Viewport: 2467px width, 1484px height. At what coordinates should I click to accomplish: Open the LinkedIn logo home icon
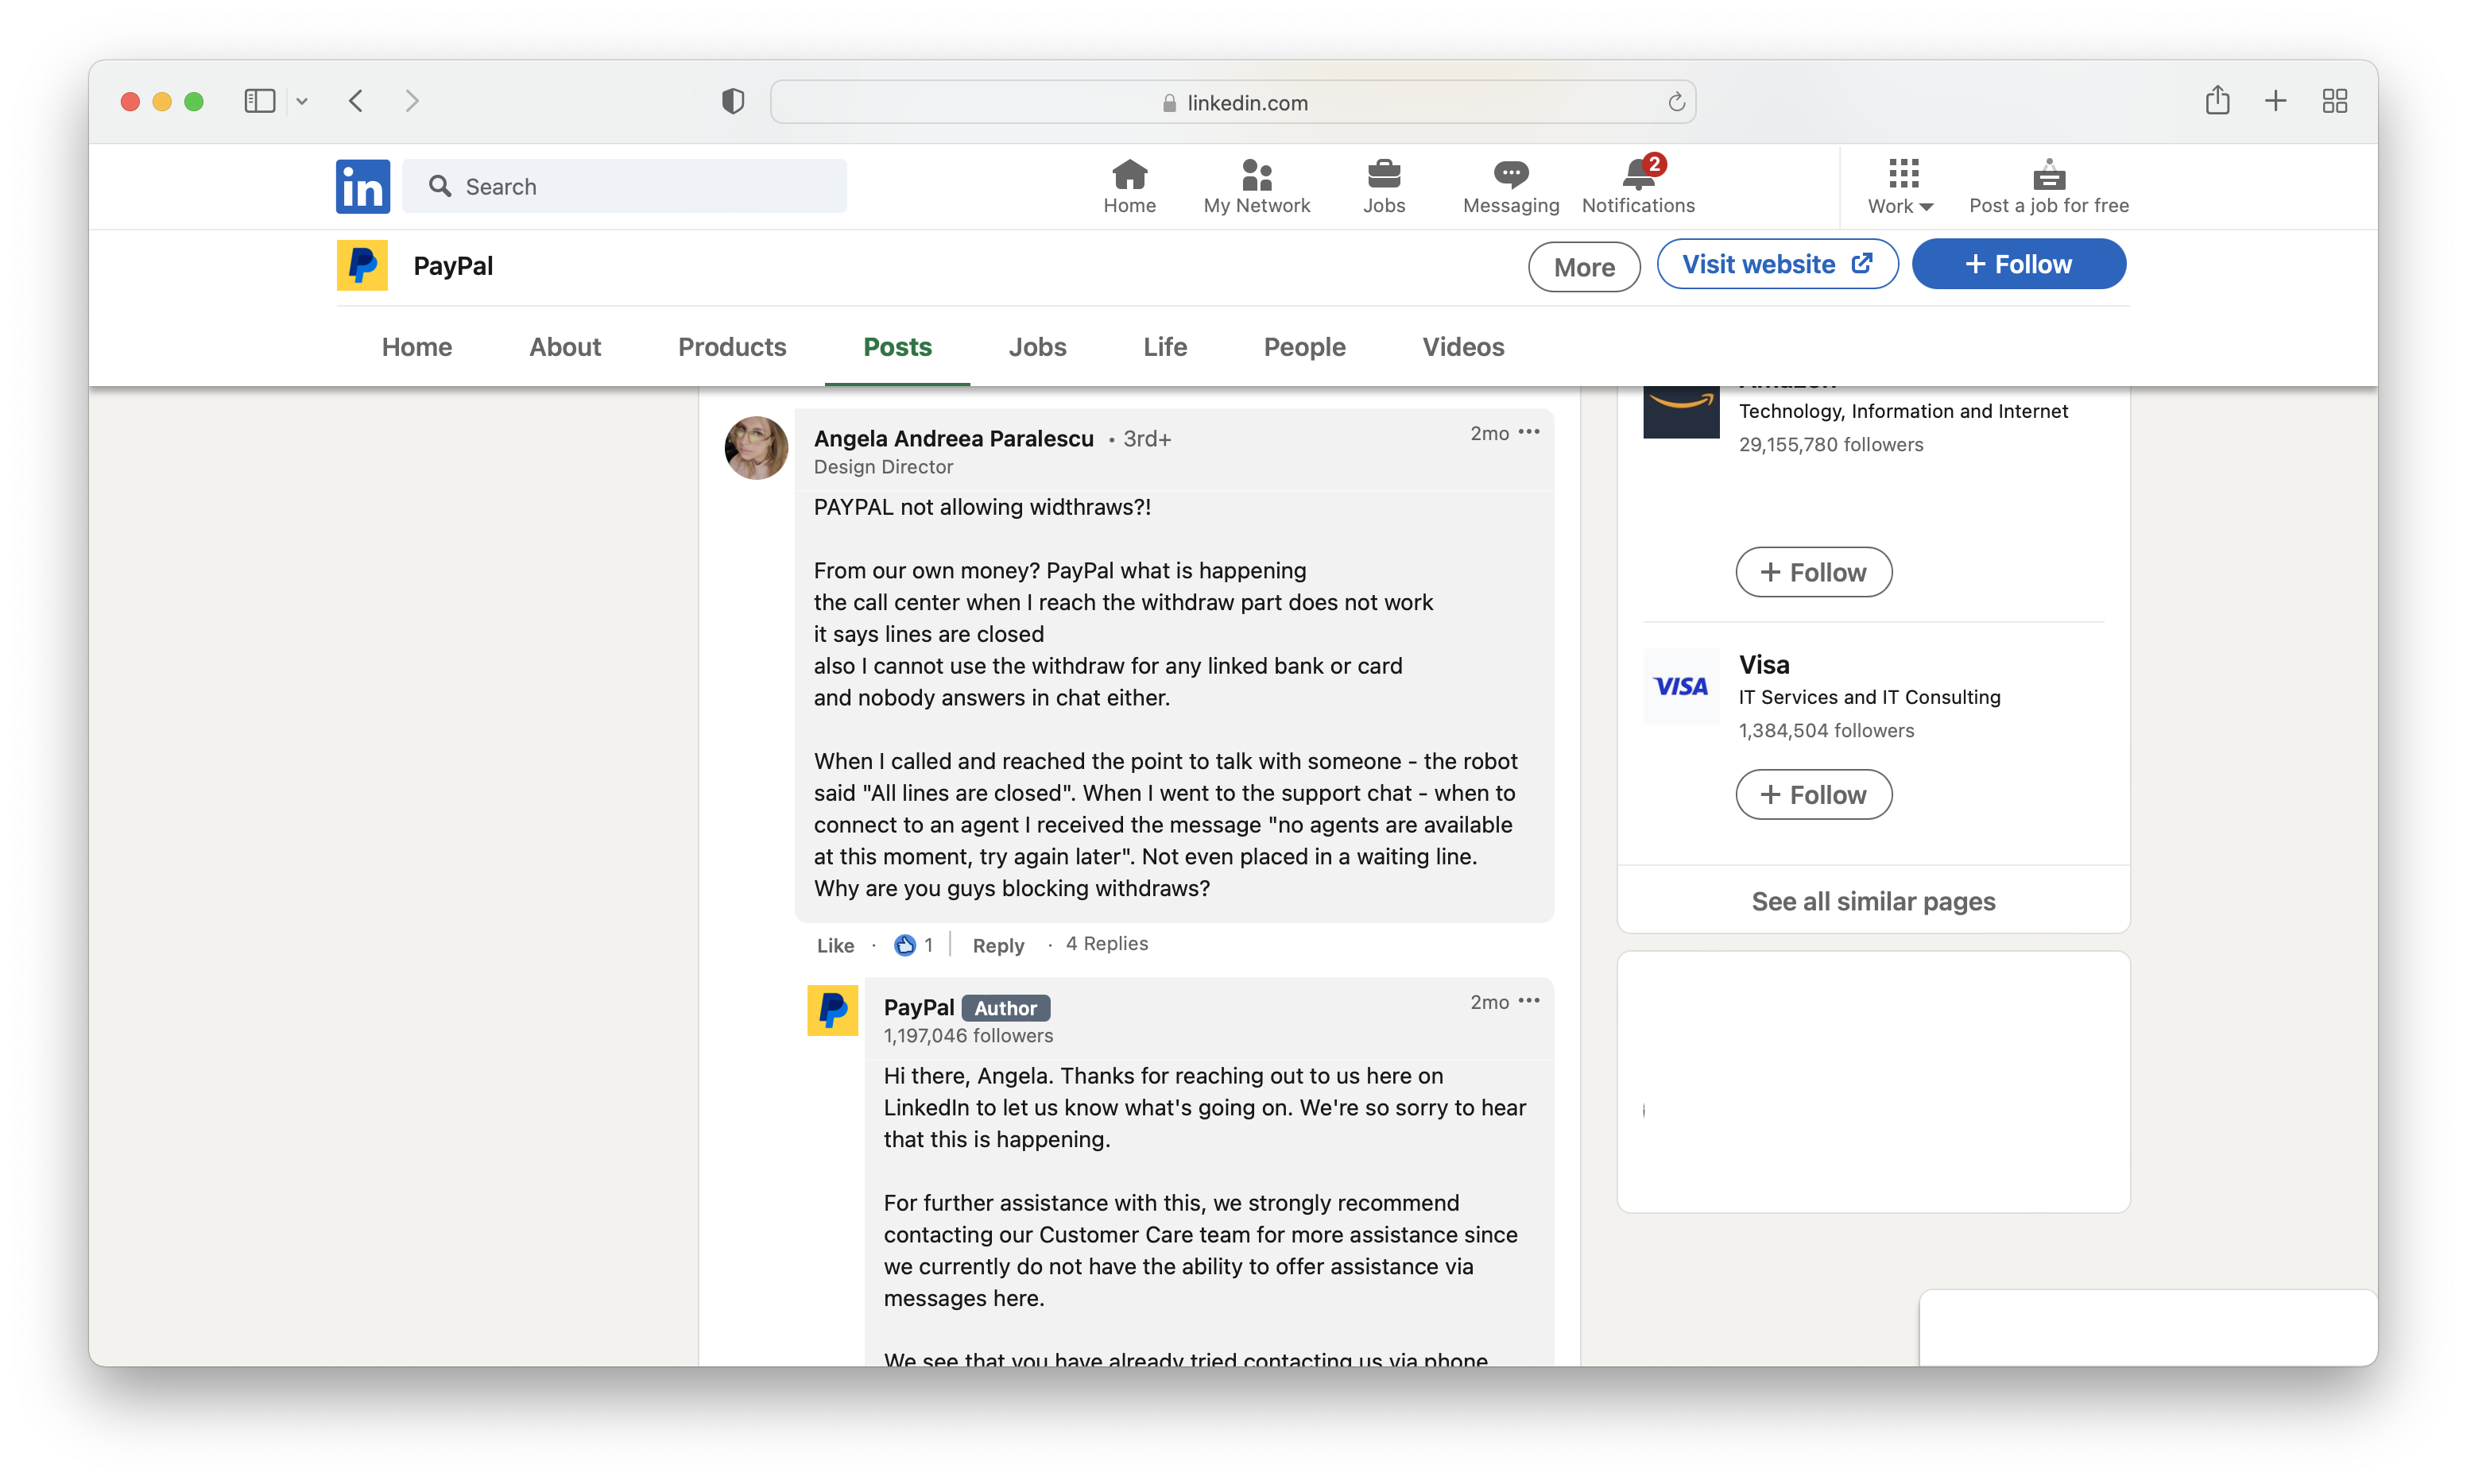click(362, 186)
